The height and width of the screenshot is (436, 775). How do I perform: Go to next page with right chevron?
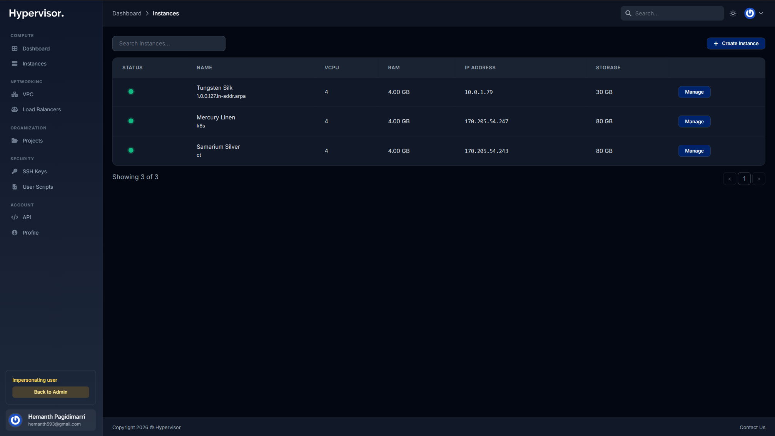[x=758, y=178]
